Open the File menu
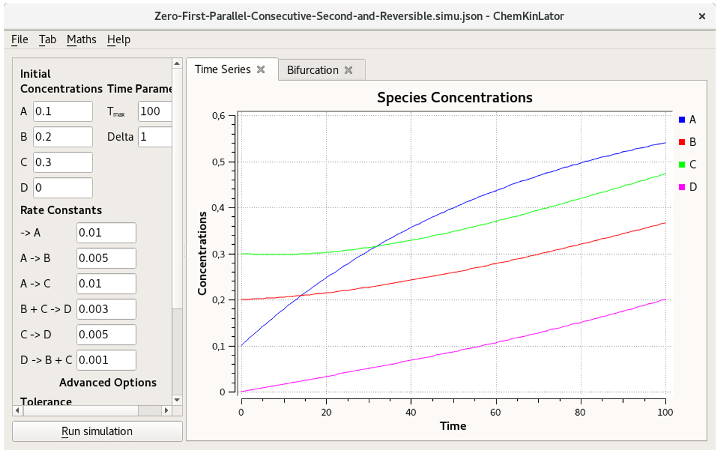This screenshot has height=455, width=720. point(20,39)
